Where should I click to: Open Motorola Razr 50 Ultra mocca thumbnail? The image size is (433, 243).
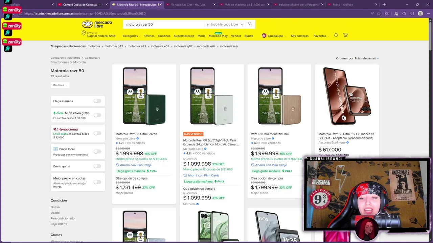(x=347, y=96)
